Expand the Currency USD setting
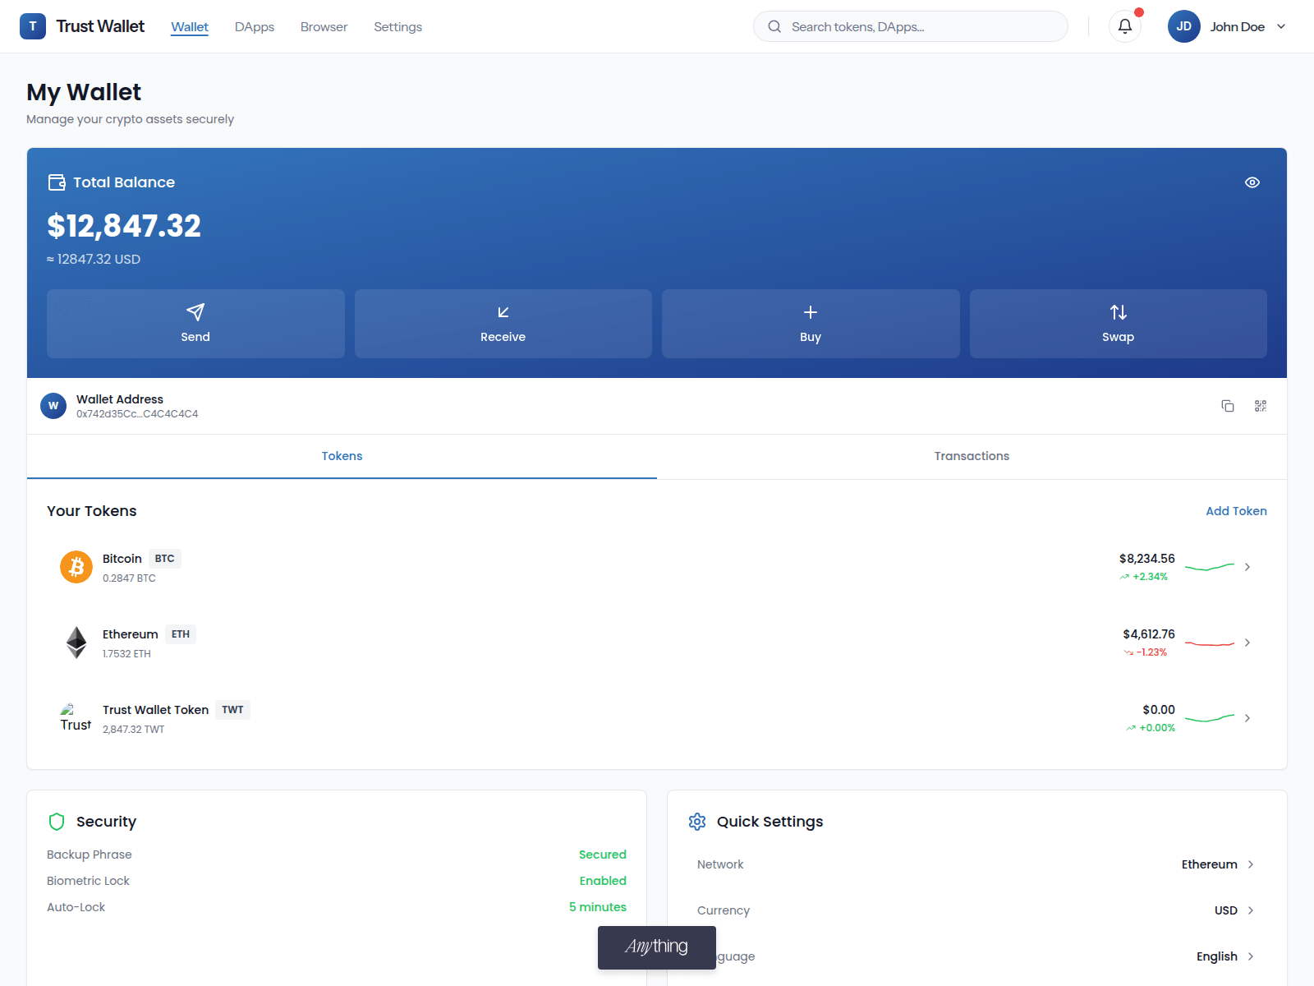 pos(977,910)
